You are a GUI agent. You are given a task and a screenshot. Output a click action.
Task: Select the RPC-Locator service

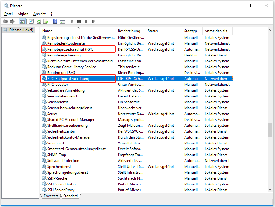click(x=57, y=84)
